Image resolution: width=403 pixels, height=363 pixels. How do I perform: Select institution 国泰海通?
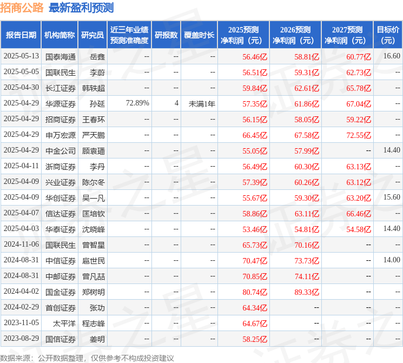[61, 57]
